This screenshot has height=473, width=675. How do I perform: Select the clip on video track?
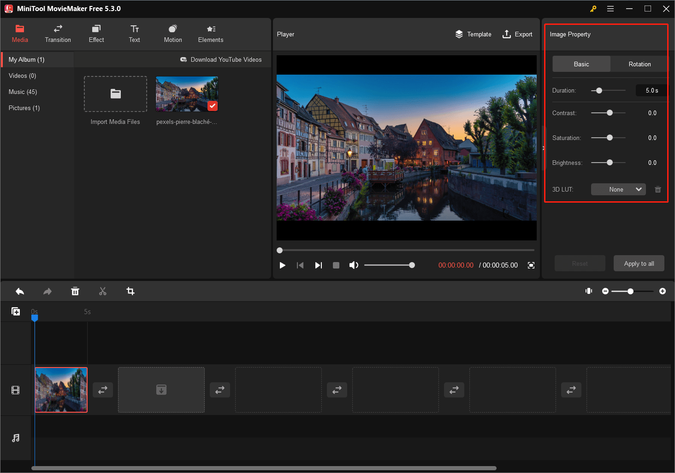tap(61, 390)
